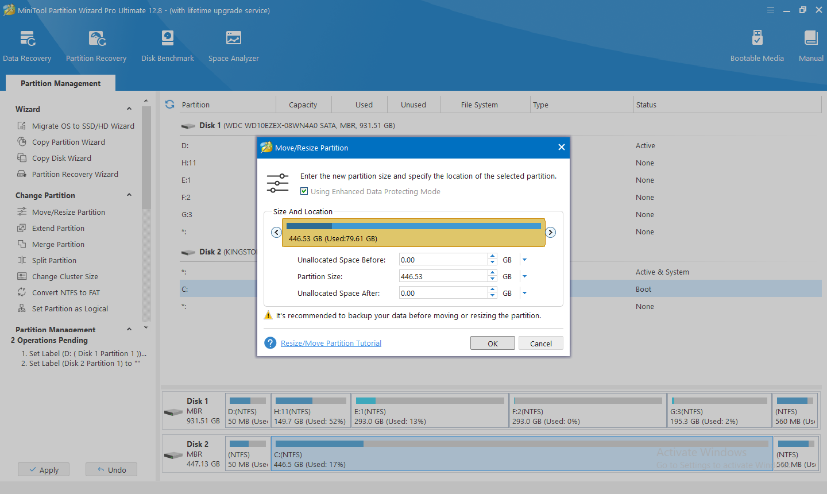Open unit dropdown for Unallocated Space Before

point(524,260)
